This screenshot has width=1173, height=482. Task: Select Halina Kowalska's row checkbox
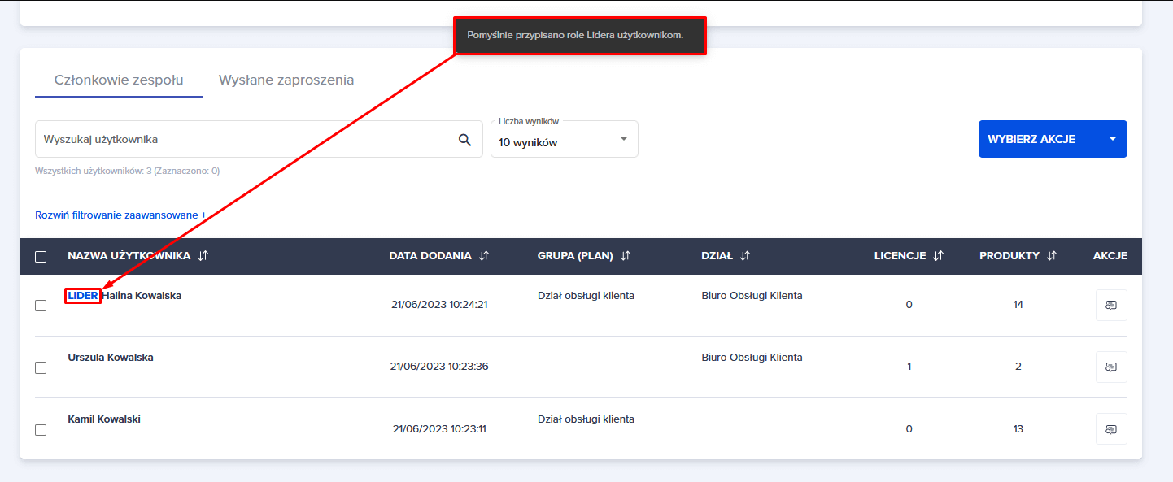click(x=41, y=306)
